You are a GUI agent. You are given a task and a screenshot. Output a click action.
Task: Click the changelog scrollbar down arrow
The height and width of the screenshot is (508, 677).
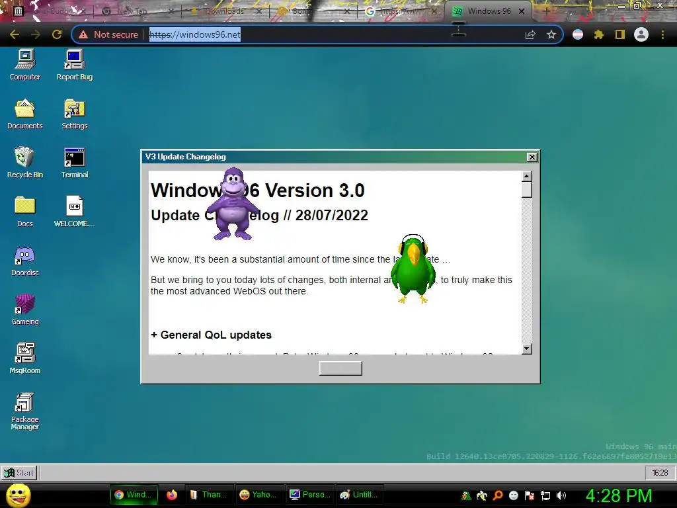(x=527, y=349)
